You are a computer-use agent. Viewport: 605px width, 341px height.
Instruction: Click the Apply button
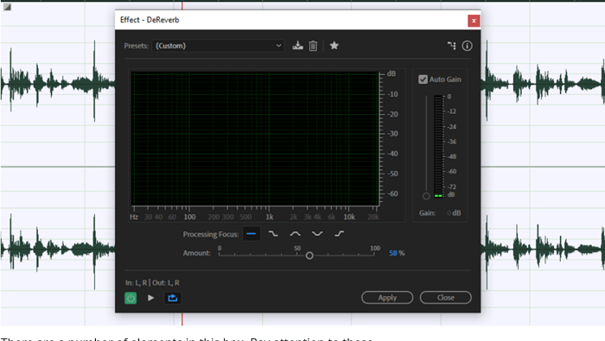387,298
